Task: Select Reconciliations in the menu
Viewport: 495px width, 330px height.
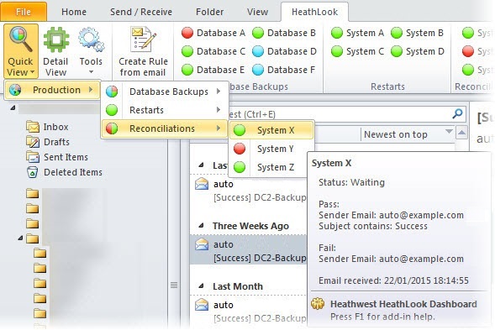Action: click(164, 128)
